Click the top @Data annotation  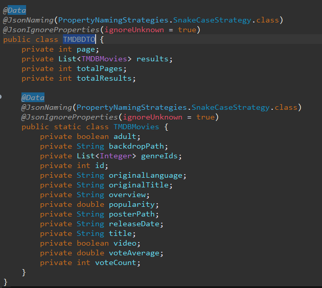pos(15,10)
